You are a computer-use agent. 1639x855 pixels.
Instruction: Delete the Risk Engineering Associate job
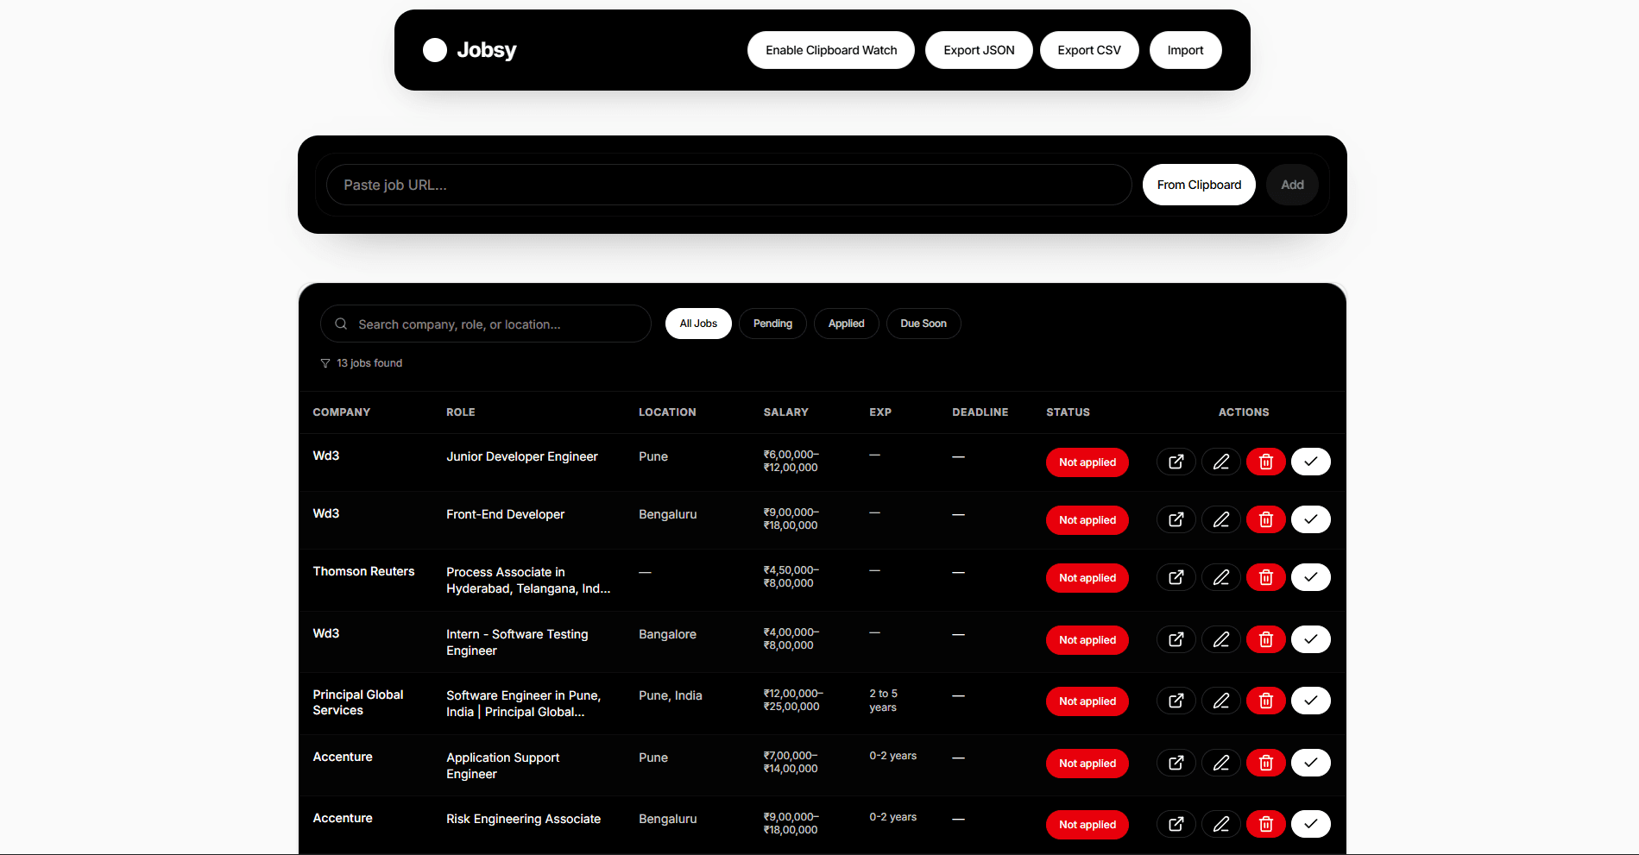pyautogui.click(x=1265, y=824)
